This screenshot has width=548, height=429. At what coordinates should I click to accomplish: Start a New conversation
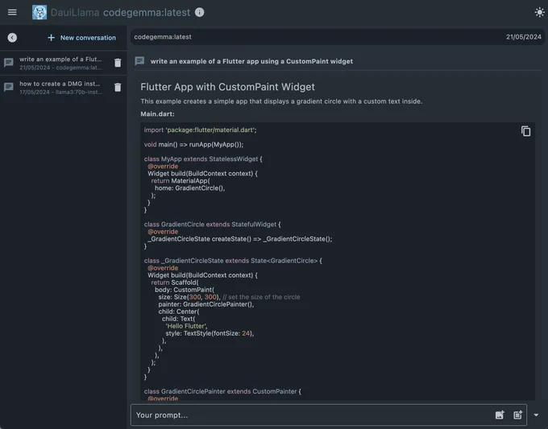[81, 38]
